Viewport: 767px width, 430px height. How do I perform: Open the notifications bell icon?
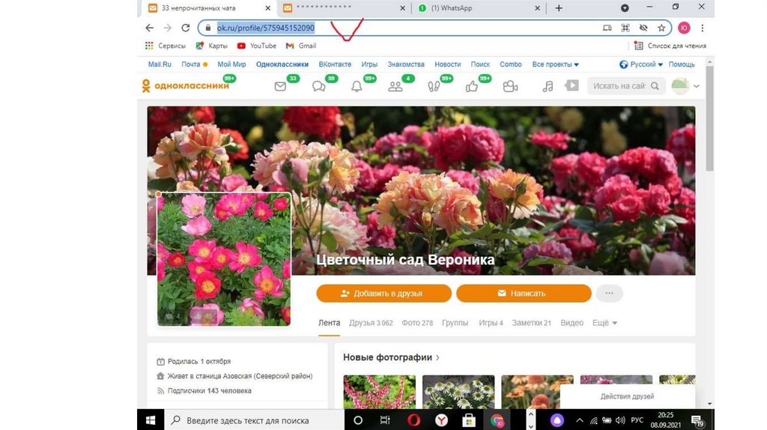click(x=357, y=87)
